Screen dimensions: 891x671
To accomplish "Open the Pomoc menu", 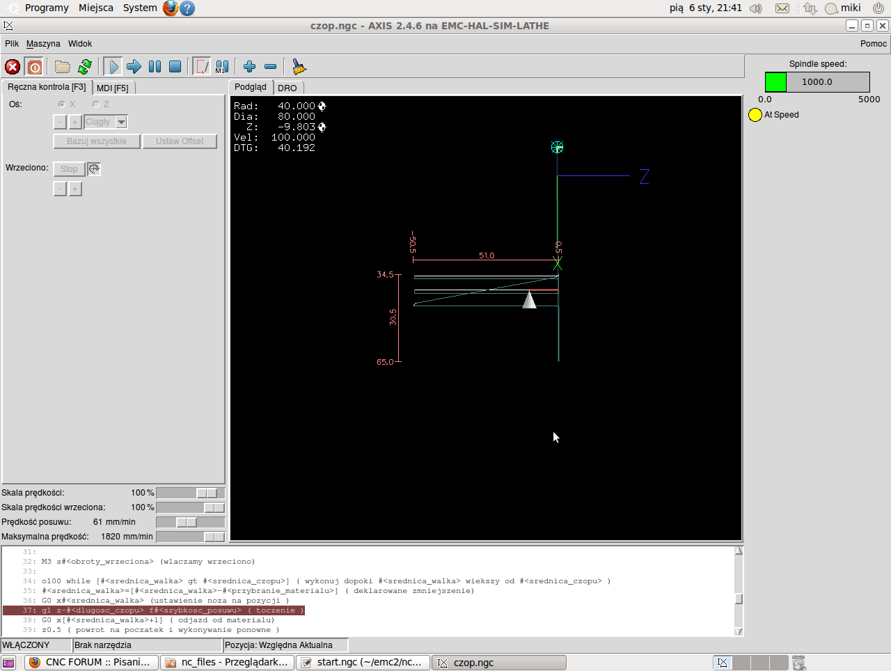I will tap(873, 43).
